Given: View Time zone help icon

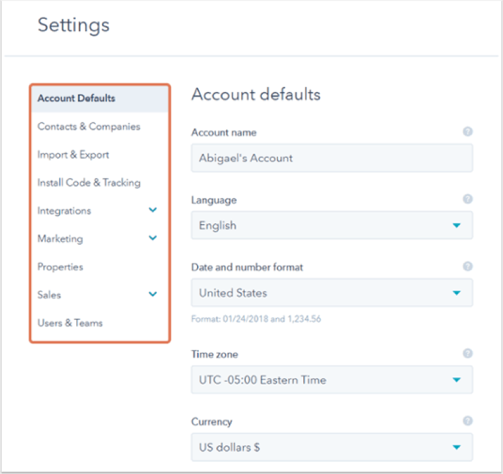Looking at the screenshot, I should point(467,353).
